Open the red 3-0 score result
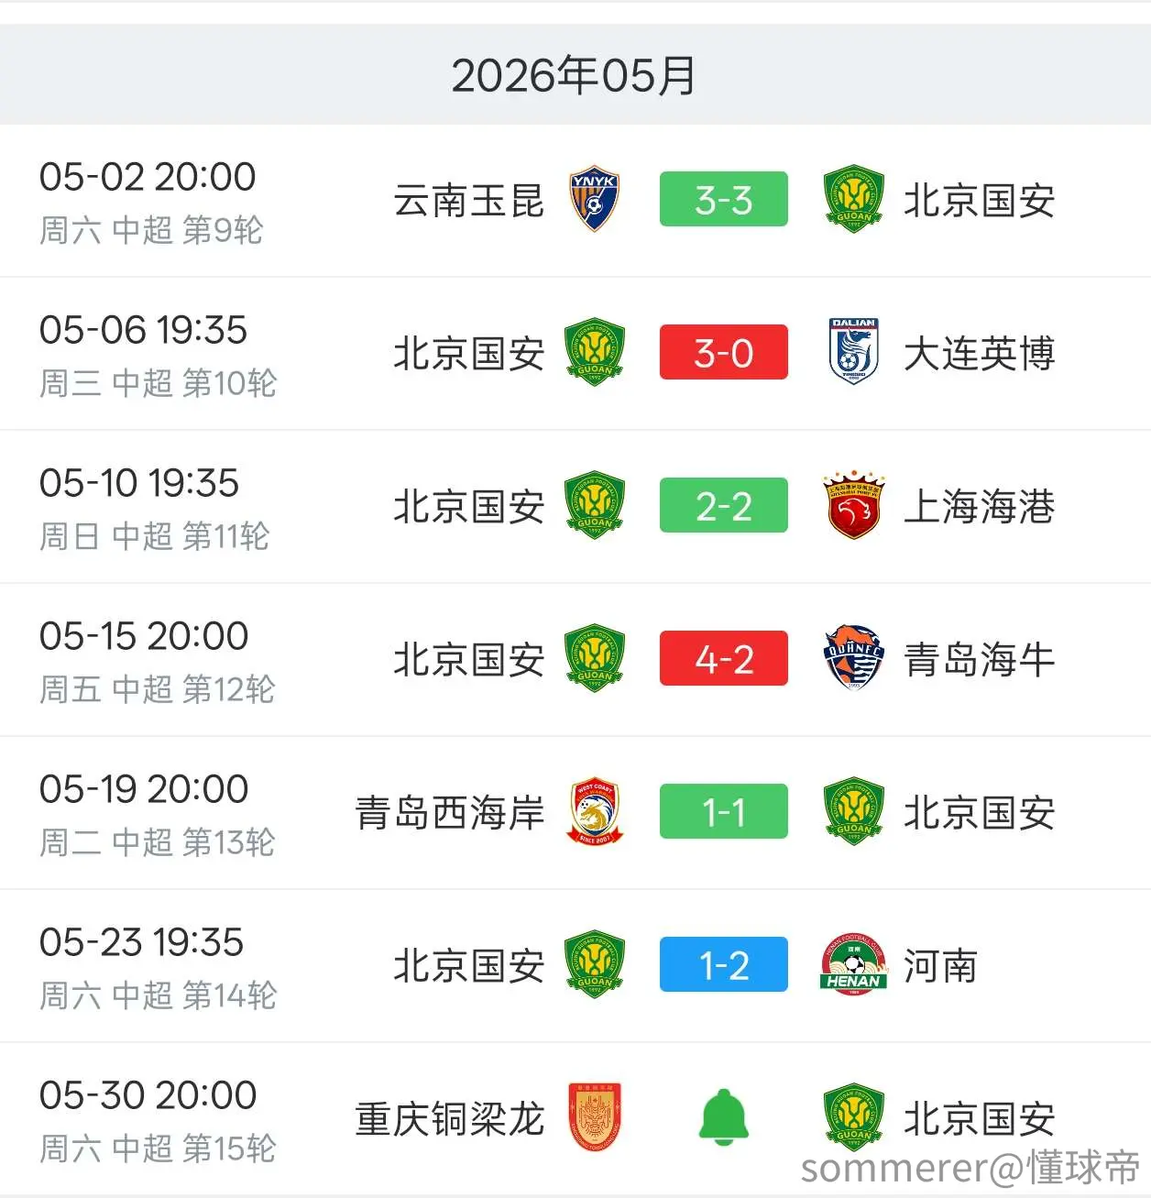This screenshot has width=1151, height=1198. (x=724, y=352)
